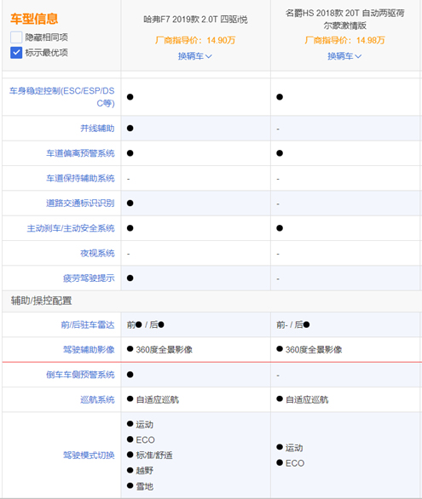Click the 主动刹车/主动安全系统 link
Image resolution: width=422 pixels, height=499 pixels.
click(71, 228)
